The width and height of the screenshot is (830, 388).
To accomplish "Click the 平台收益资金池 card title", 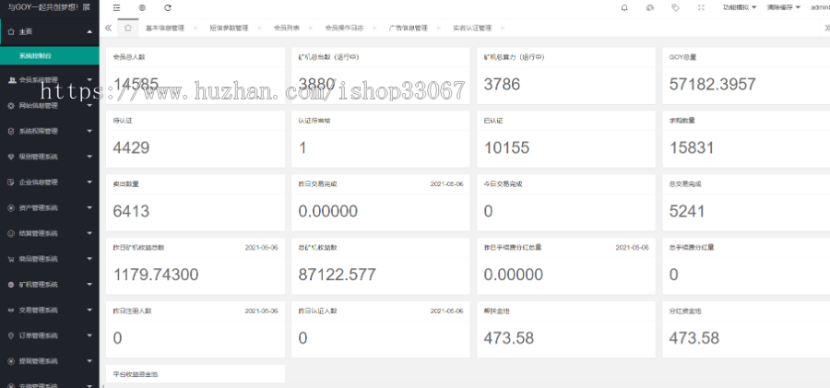I will point(136,374).
